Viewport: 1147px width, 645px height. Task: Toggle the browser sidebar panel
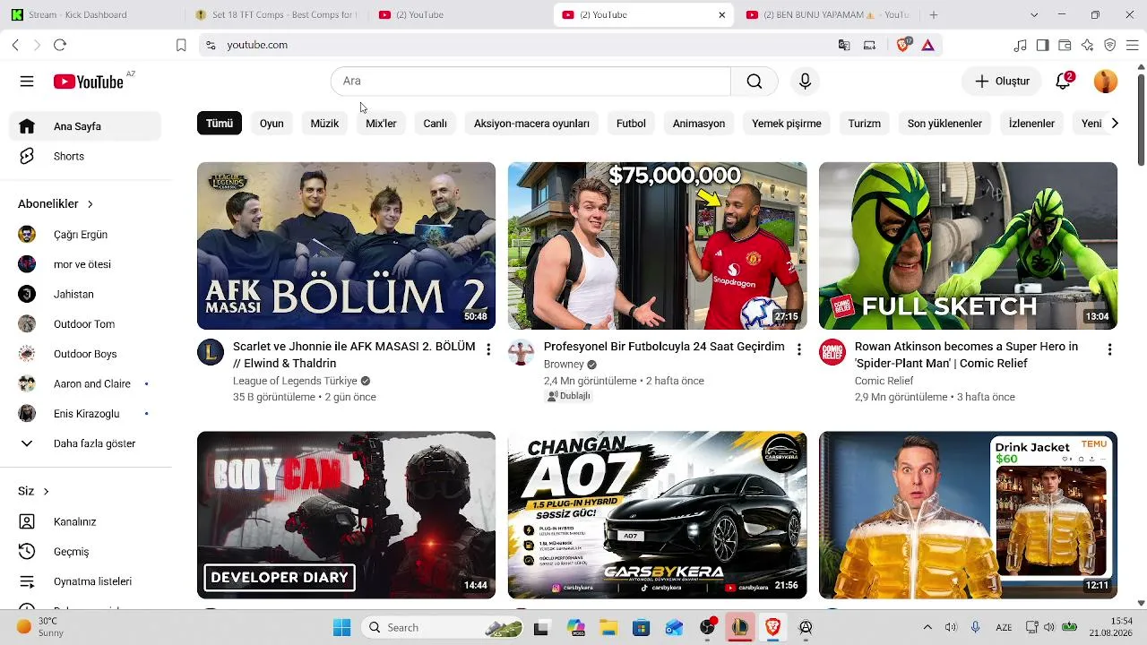pos(1042,45)
